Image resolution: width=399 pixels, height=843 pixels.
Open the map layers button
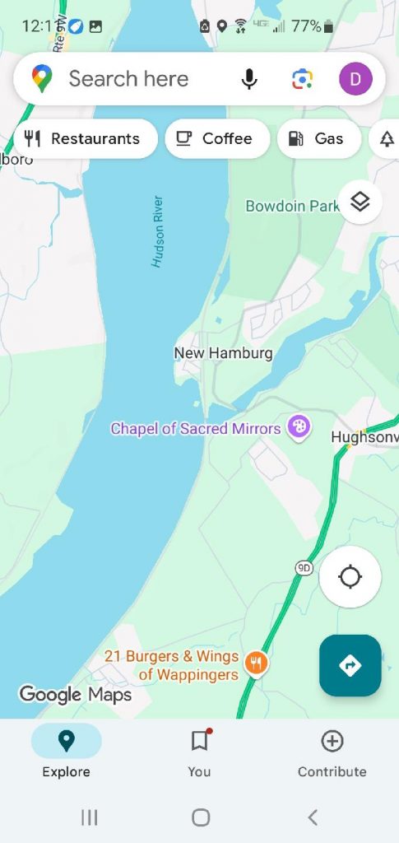pos(360,203)
